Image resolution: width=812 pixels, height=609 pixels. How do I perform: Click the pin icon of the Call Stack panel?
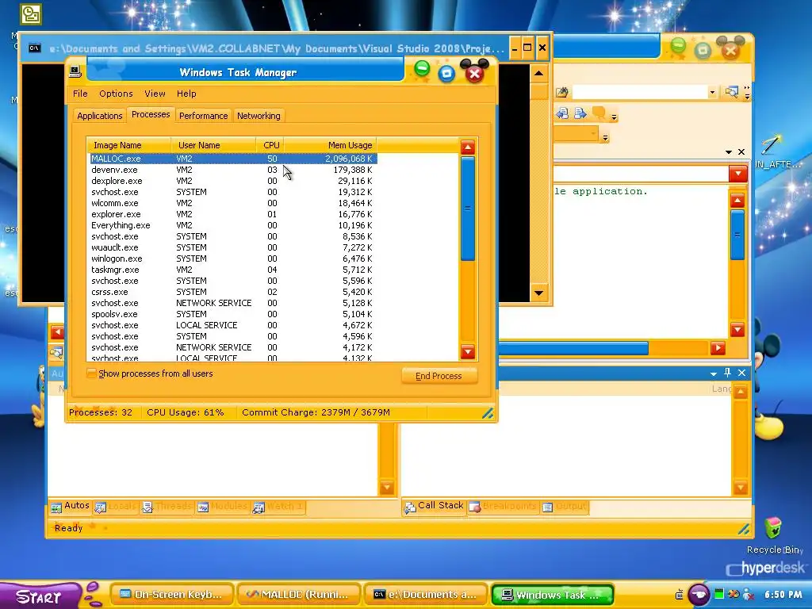tap(728, 373)
